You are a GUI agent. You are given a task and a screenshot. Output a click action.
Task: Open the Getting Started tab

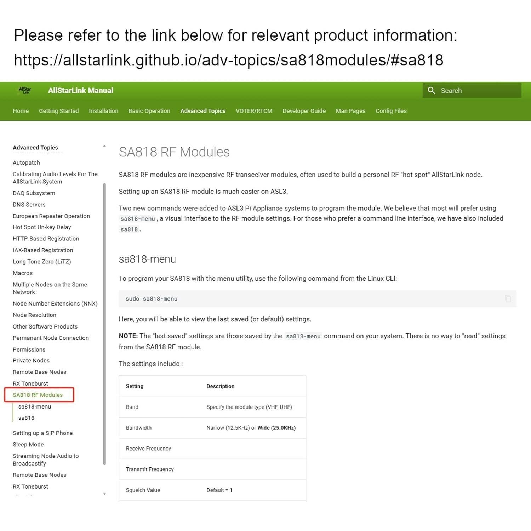59,111
